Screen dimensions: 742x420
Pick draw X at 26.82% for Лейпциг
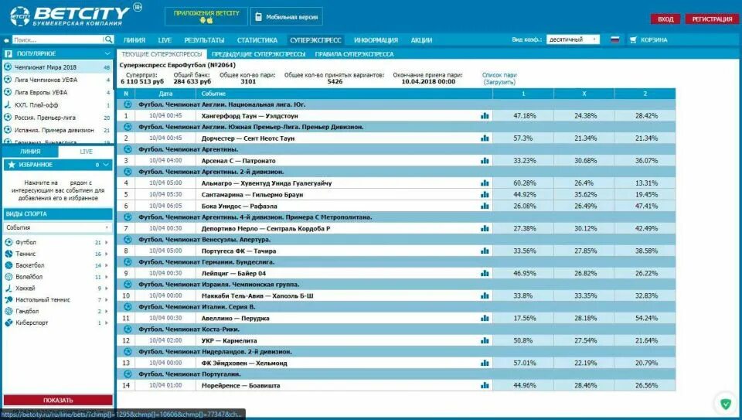tap(584, 273)
